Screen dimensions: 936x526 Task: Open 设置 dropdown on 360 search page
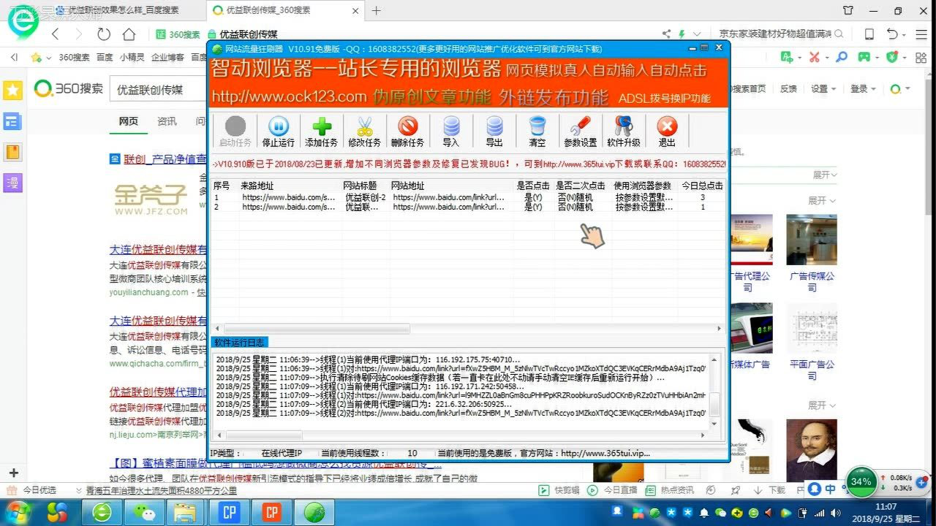point(823,88)
